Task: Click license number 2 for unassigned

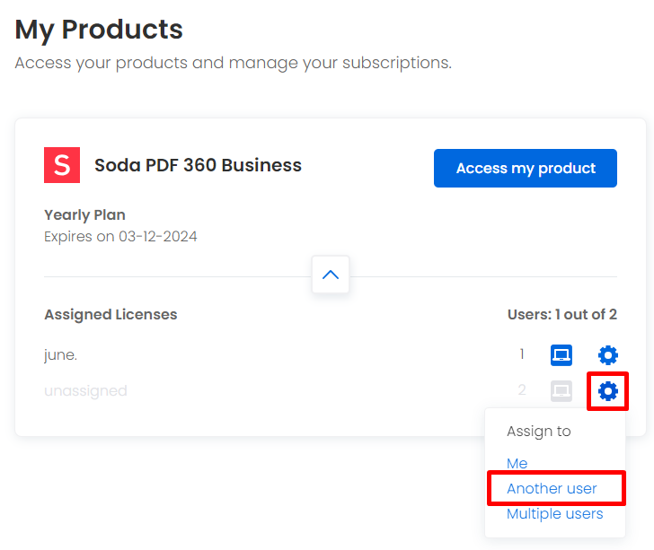Action: [x=522, y=390]
